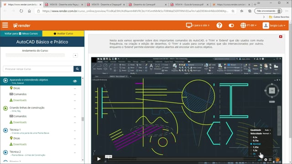Open the Sergio Luis user menu
Screen dimensions: 292x164
point(277,26)
